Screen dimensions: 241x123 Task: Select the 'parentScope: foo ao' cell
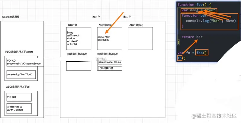[x=110, y=62]
